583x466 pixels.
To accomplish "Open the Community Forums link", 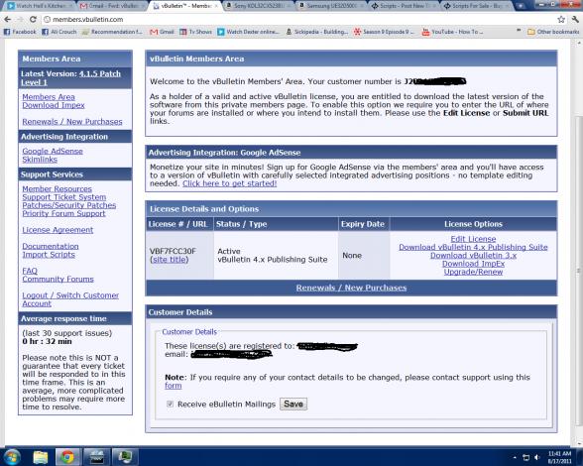I will click(x=58, y=279).
